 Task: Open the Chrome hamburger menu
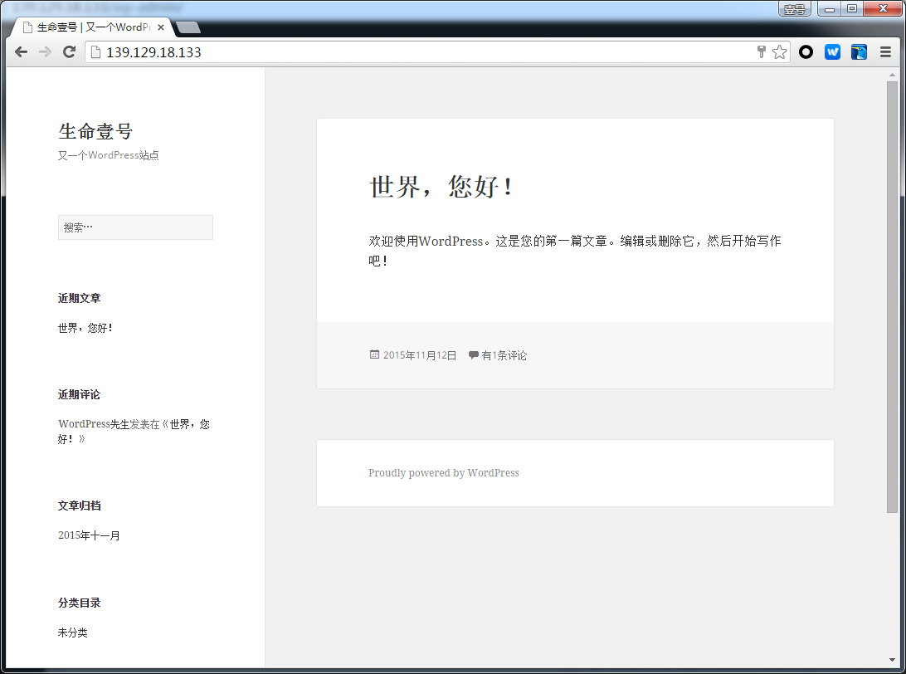pos(885,52)
